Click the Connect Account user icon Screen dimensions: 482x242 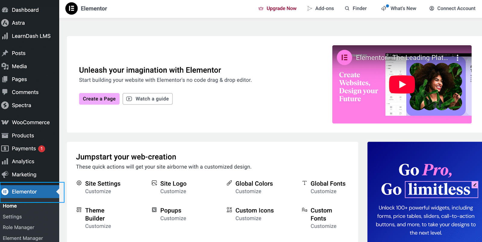tap(432, 8)
